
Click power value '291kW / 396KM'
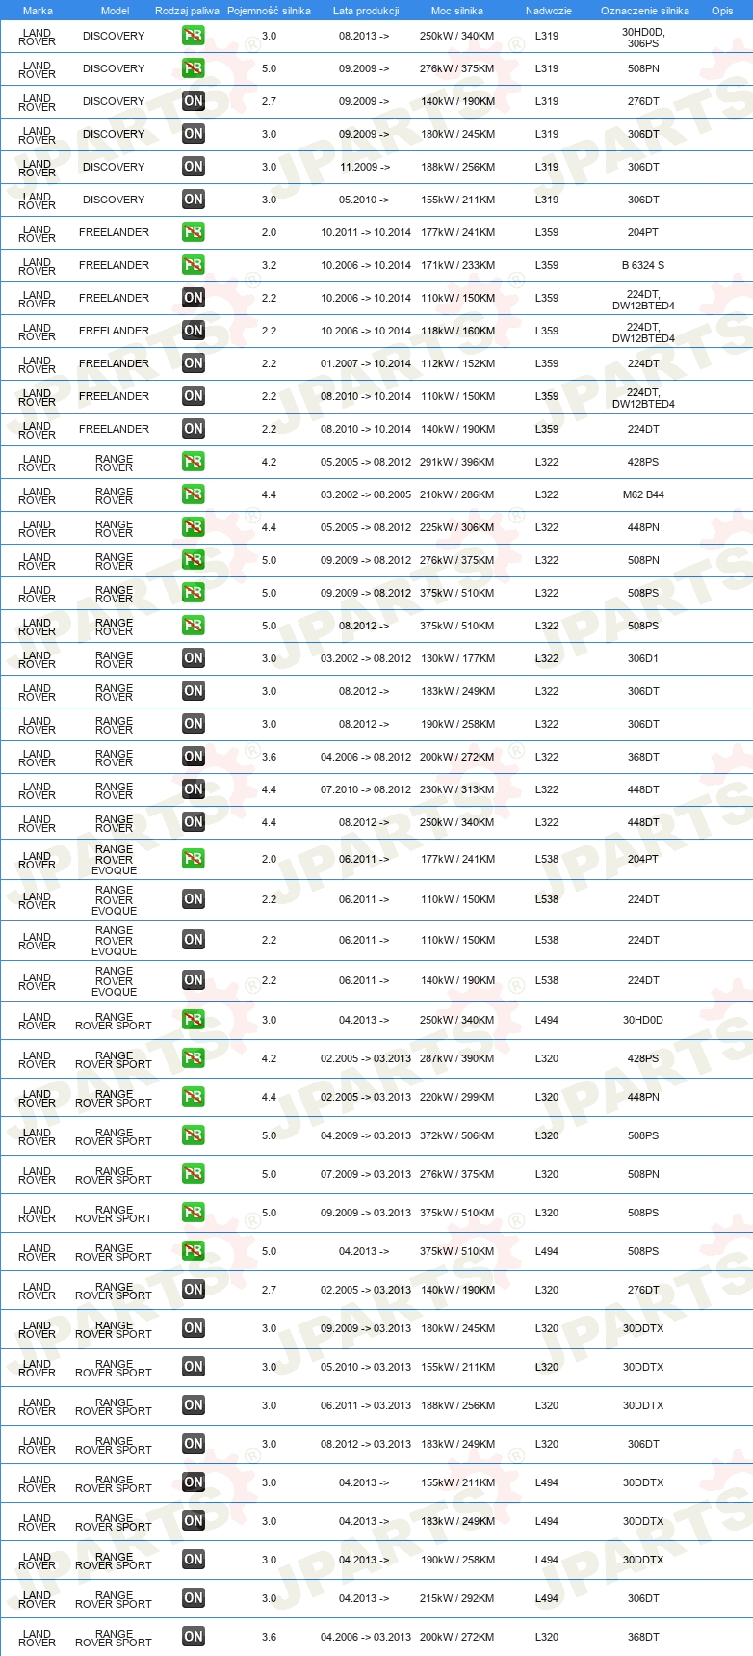click(457, 462)
